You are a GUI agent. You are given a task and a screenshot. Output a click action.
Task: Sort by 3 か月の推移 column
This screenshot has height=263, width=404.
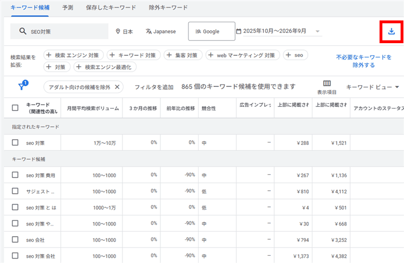pos(143,108)
